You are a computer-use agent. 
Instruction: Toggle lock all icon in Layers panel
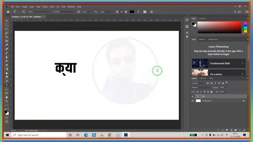(x=211, y=92)
